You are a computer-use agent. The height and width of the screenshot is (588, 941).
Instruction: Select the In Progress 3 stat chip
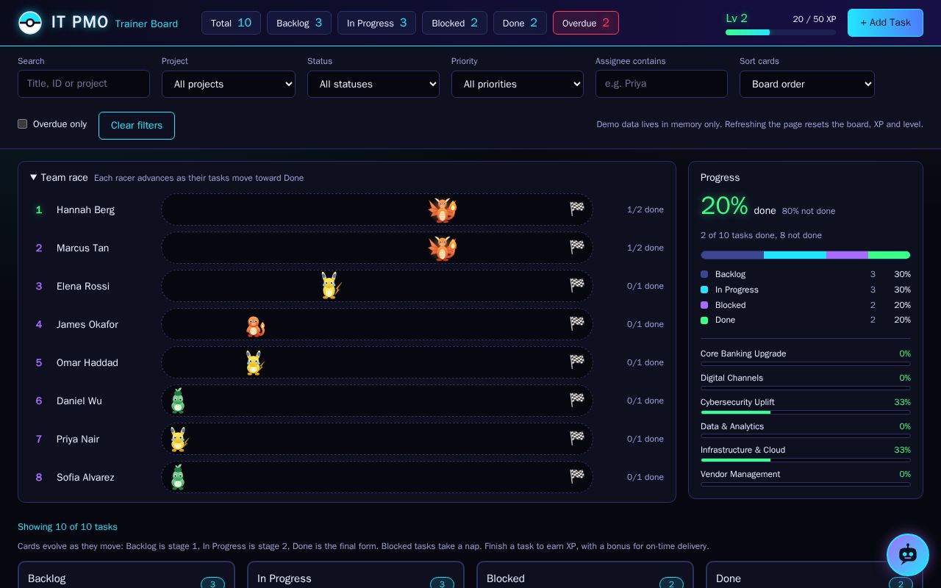point(376,23)
